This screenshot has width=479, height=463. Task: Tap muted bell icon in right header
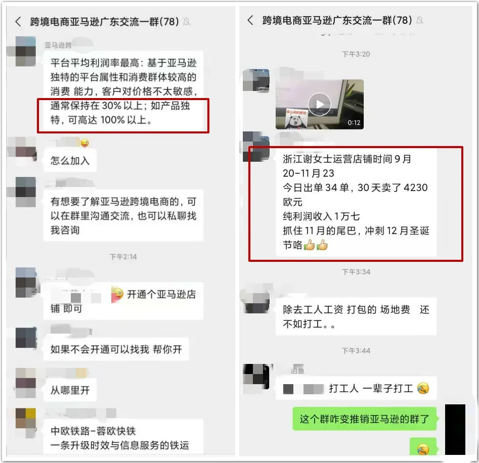click(420, 20)
